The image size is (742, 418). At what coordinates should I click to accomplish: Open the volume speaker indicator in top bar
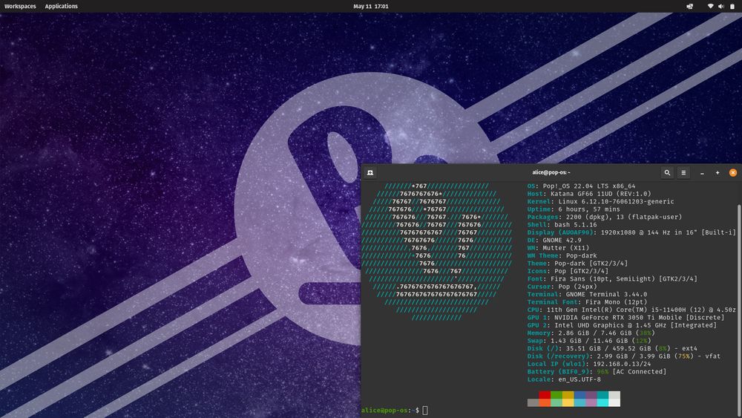[720, 6]
